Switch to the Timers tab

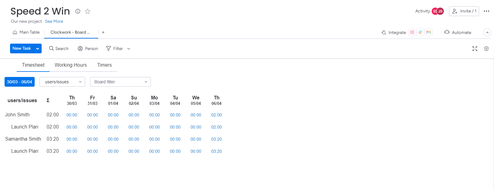(104, 65)
